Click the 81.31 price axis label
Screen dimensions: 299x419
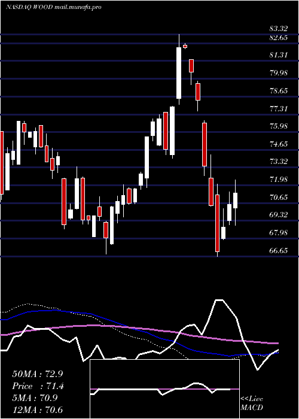point(279,55)
